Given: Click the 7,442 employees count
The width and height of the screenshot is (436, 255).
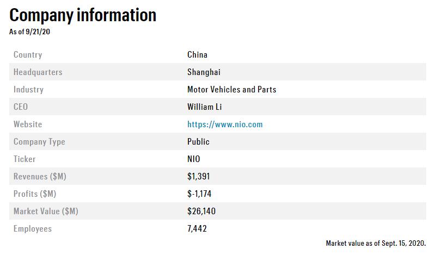Looking at the screenshot, I should 197,229.
